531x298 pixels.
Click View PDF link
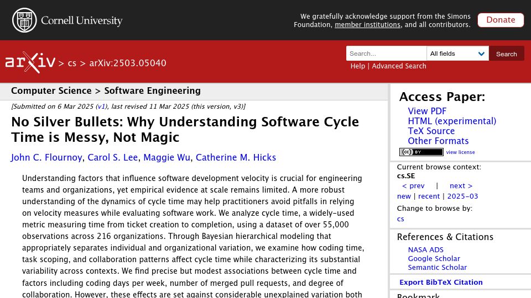point(427,111)
